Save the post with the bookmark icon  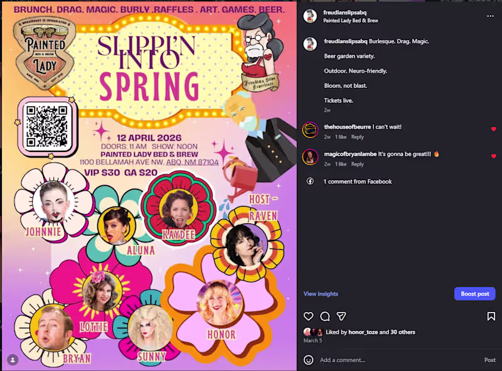pos(491,316)
